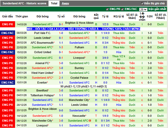This screenshot has width=168, height=128.
Task: Open the Crystal Palace team link
Action: 79,78
